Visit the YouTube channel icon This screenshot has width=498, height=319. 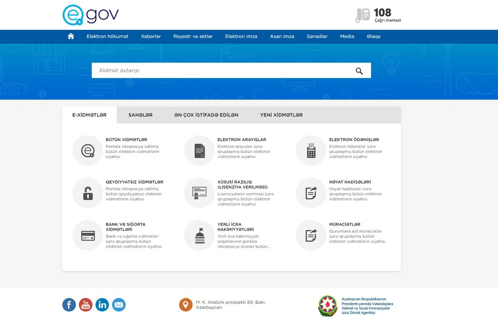[x=85, y=305]
